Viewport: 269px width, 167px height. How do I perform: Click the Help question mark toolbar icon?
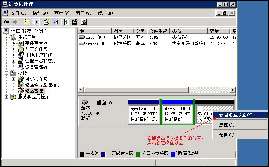pyautogui.click(x=46, y=22)
